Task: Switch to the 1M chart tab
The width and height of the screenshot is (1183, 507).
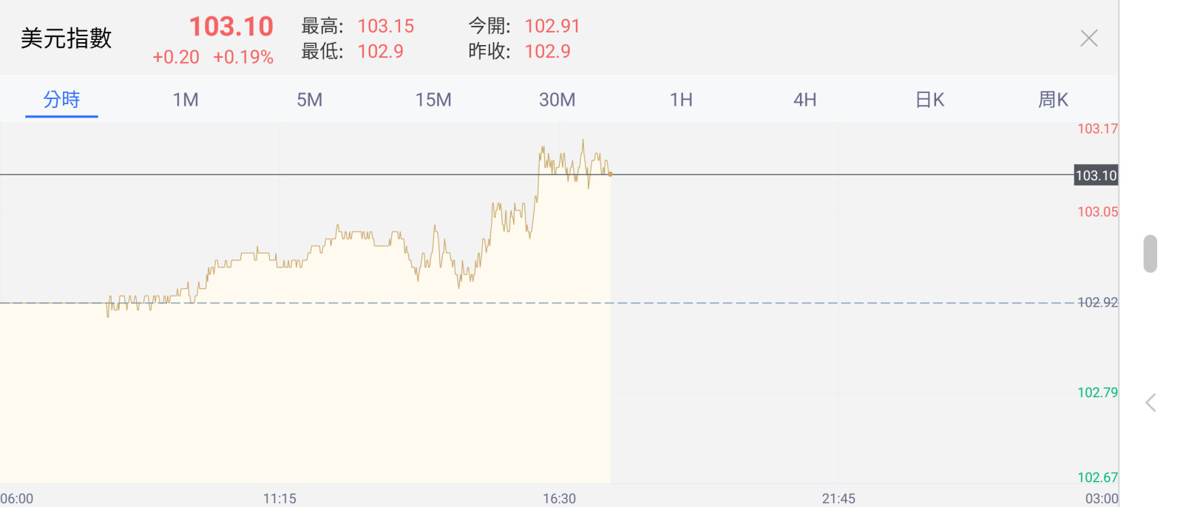Action: (x=186, y=100)
